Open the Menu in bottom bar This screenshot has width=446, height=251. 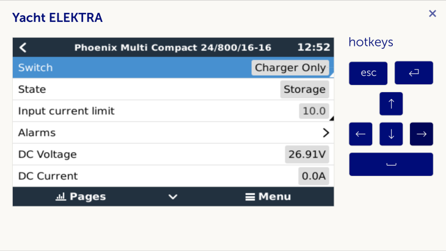pyautogui.click(x=268, y=197)
